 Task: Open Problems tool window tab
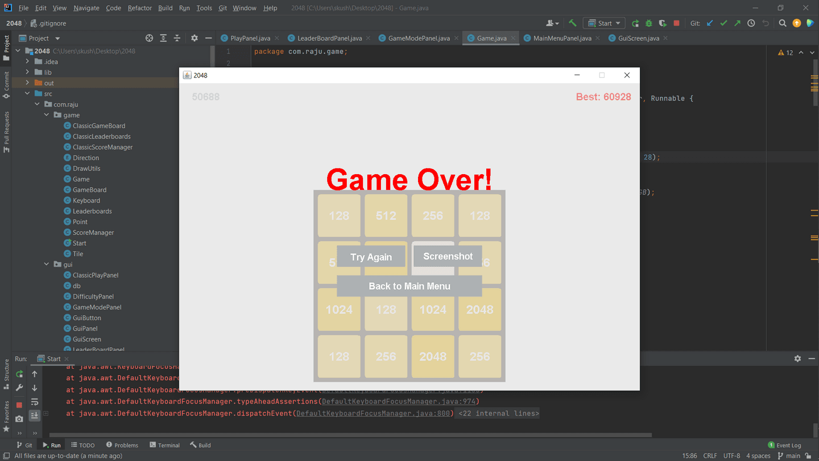pos(121,445)
